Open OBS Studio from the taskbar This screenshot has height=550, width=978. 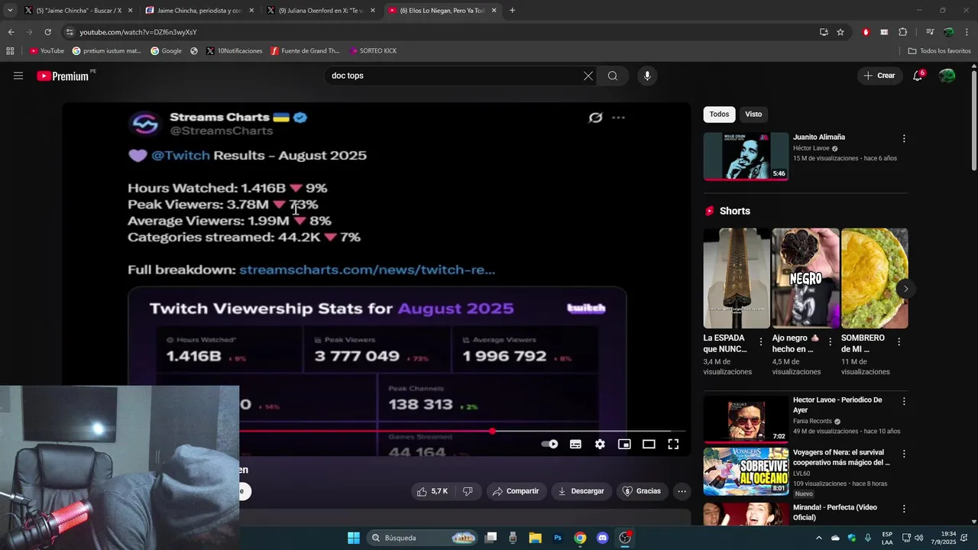[625, 538]
